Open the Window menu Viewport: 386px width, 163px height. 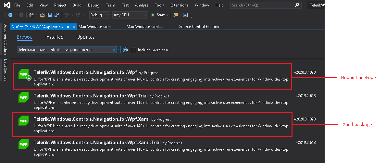[202, 5]
